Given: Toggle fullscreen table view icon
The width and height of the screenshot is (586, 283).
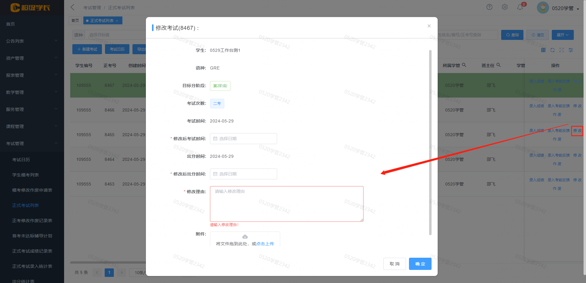Looking at the screenshot, I should point(562,50).
